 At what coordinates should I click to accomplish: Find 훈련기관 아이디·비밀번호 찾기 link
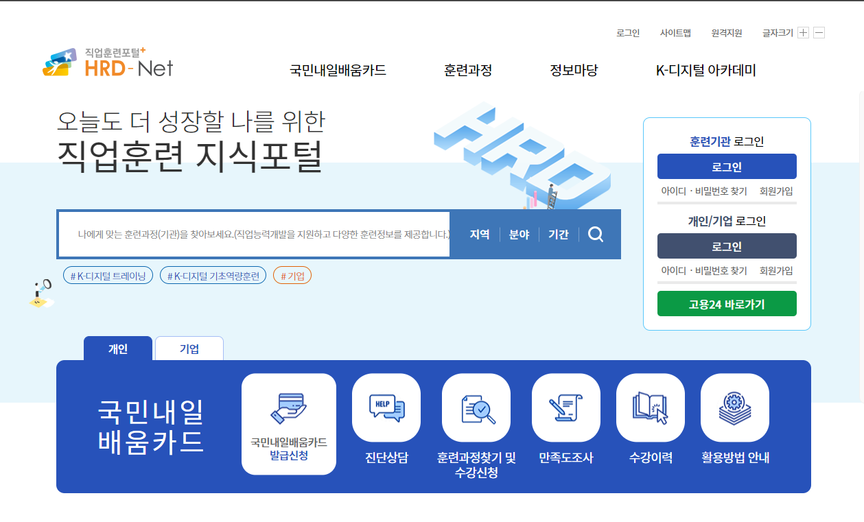(704, 191)
